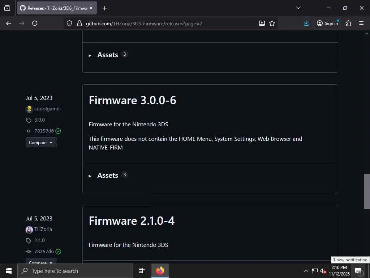The width and height of the screenshot is (370, 278).
Task: Click the muted volume tray icon
Action: click(323, 271)
